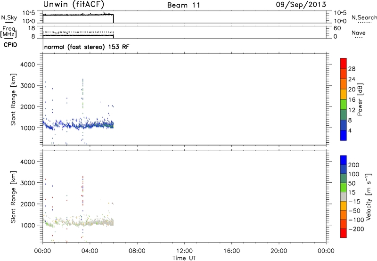Pick the bright blue bottom power colorbar segment
377x261 pixels.
click(344, 135)
